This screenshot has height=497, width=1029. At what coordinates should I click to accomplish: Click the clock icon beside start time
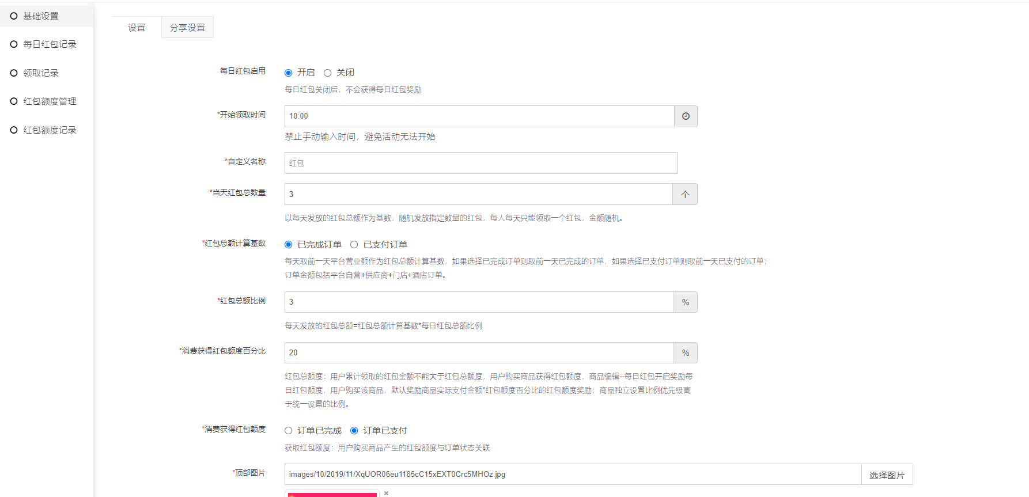click(x=686, y=116)
